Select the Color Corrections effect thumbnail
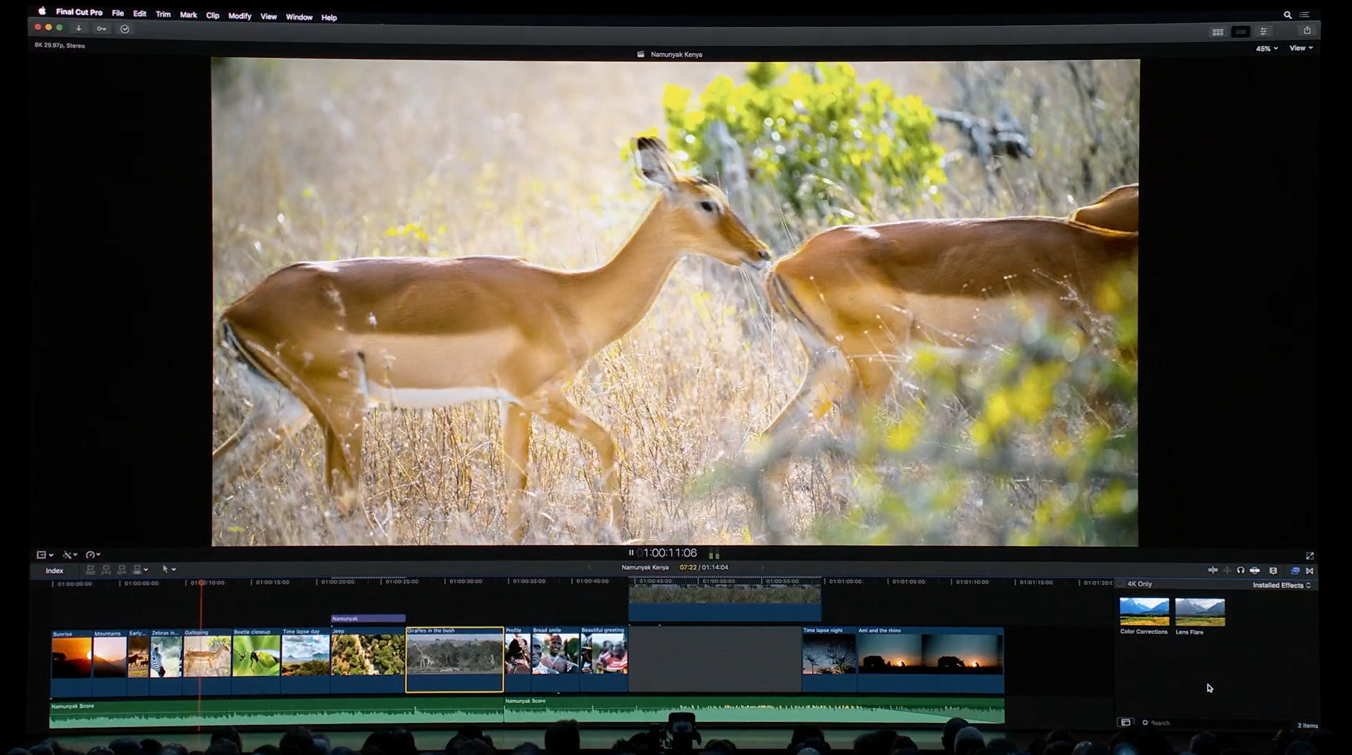The height and width of the screenshot is (755, 1352). click(x=1144, y=611)
